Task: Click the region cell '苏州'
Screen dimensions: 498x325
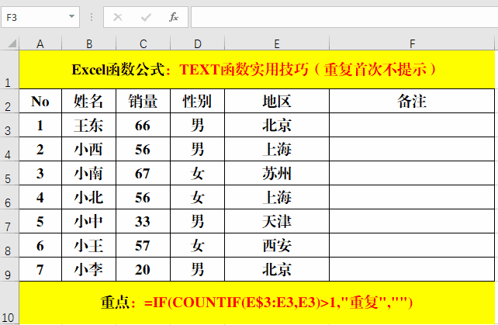Action: click(277, 174)
